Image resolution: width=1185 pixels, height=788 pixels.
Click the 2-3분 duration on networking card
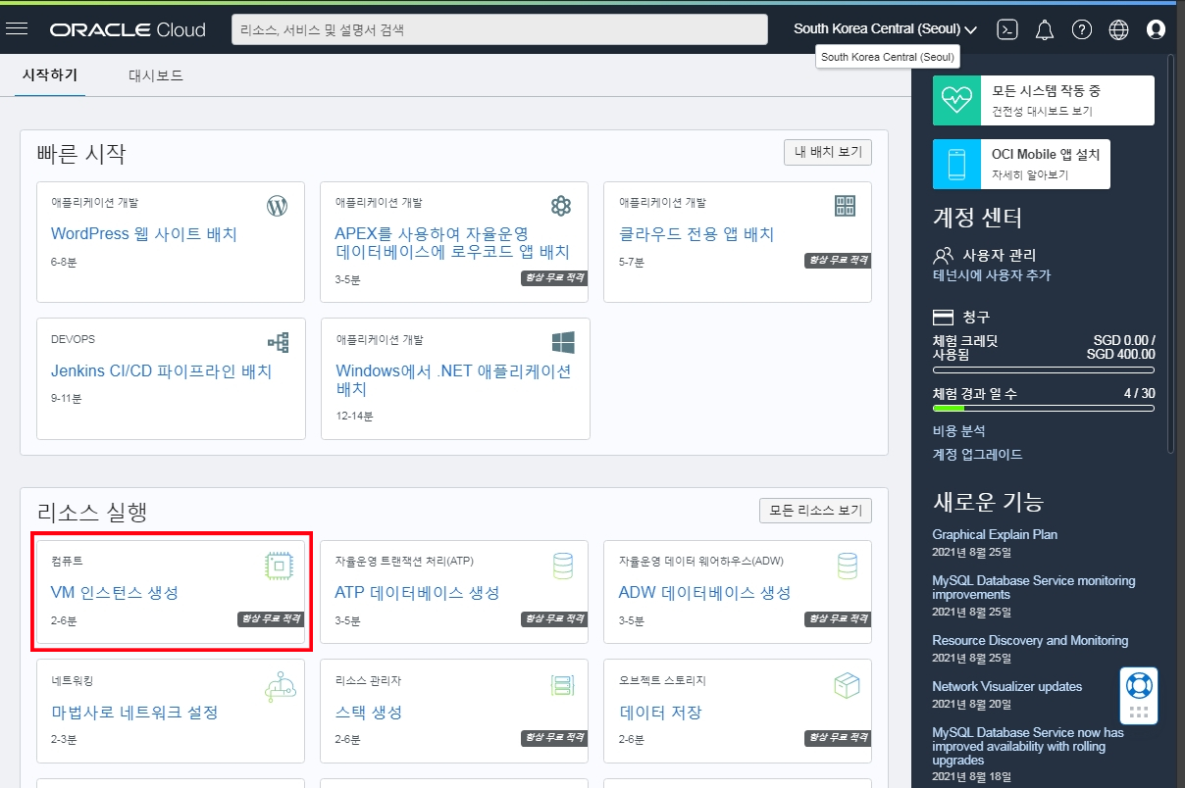coord(66,738)
